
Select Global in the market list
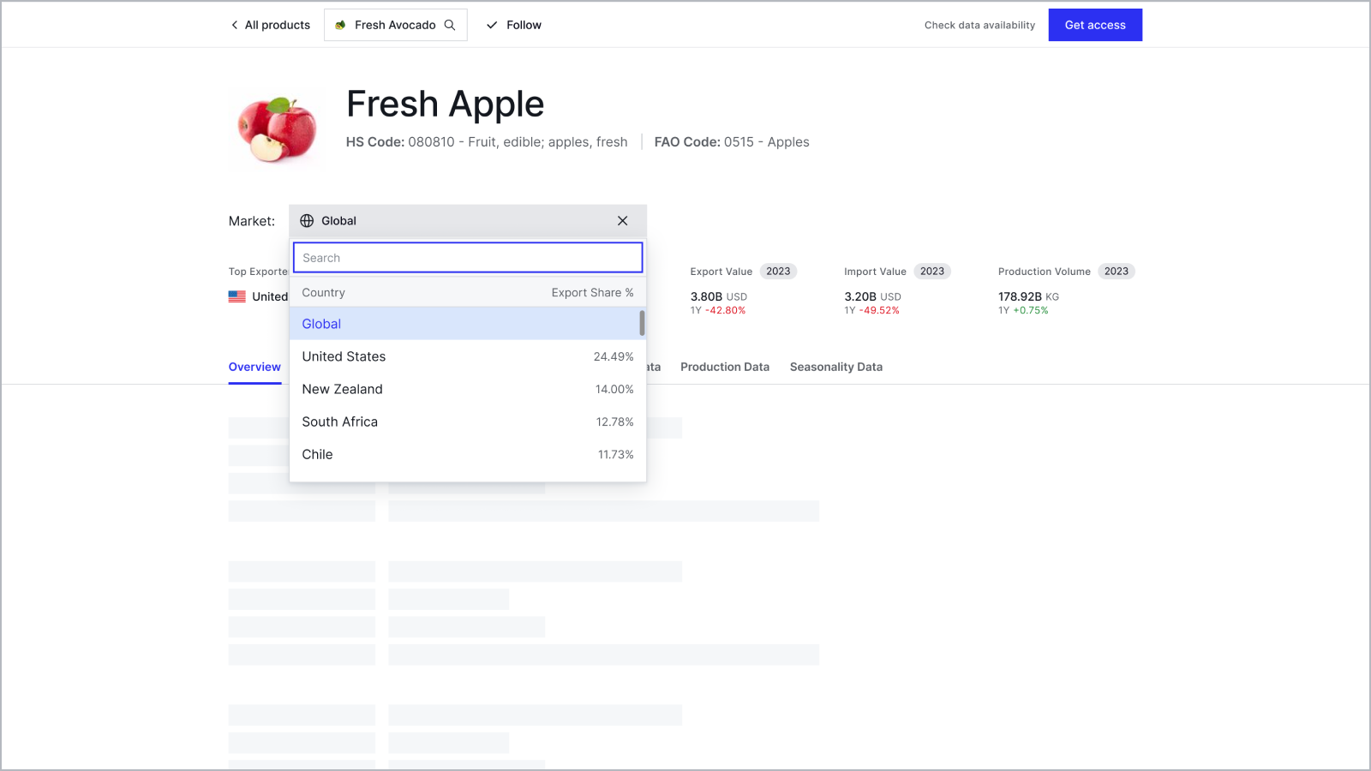click(321, 324)
